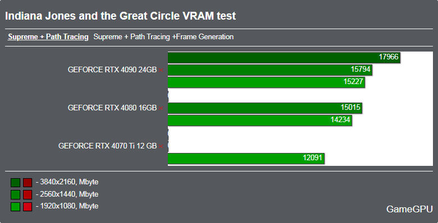Click the 12091 bar for RTX 4070 Ti
This screenshot has height=223, width=438.
(246, 159)
